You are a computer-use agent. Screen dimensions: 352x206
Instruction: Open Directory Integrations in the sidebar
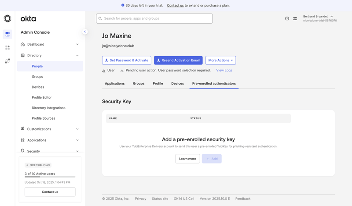(x=48, y=108)
